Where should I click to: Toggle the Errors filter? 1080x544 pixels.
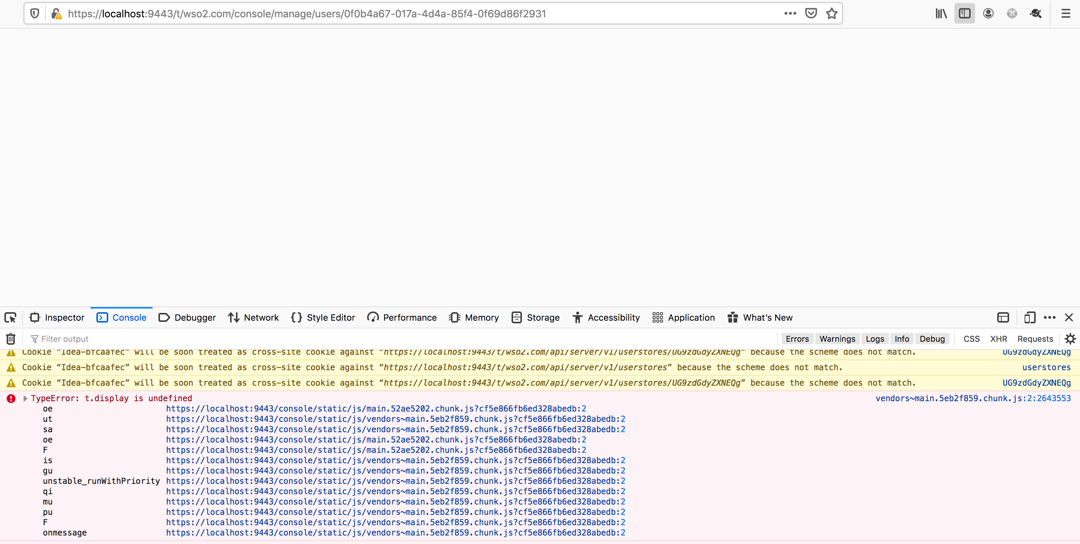click(x=797, y=339)
